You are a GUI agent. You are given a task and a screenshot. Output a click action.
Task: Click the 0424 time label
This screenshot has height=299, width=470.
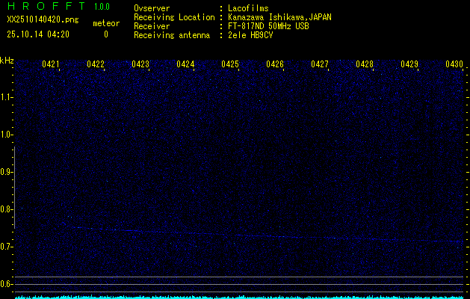click(x=185, y=65)
